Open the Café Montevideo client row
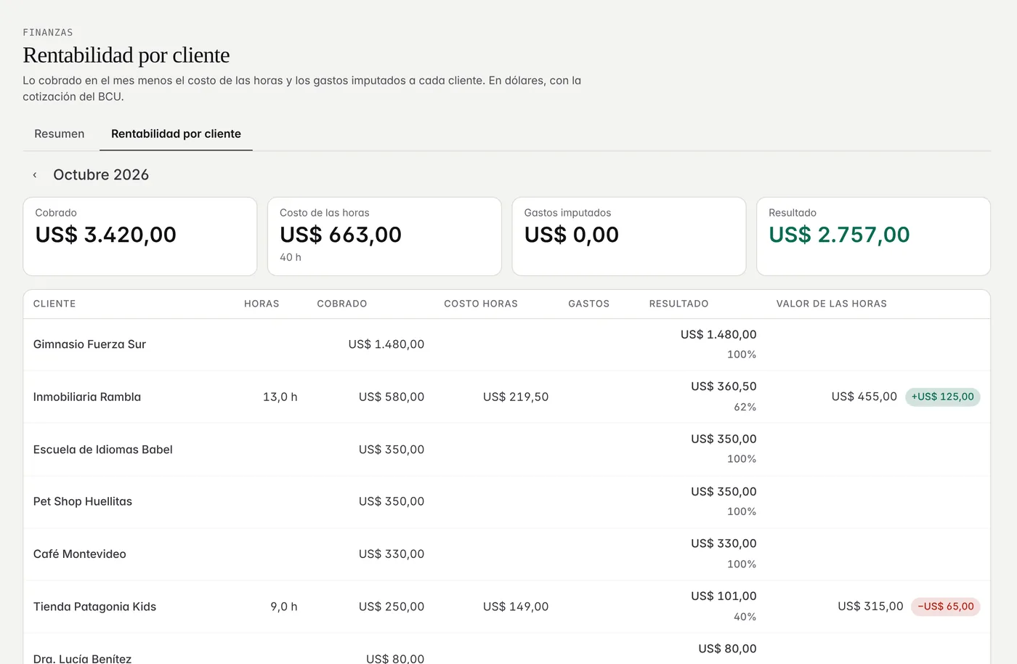 [506, 554]
